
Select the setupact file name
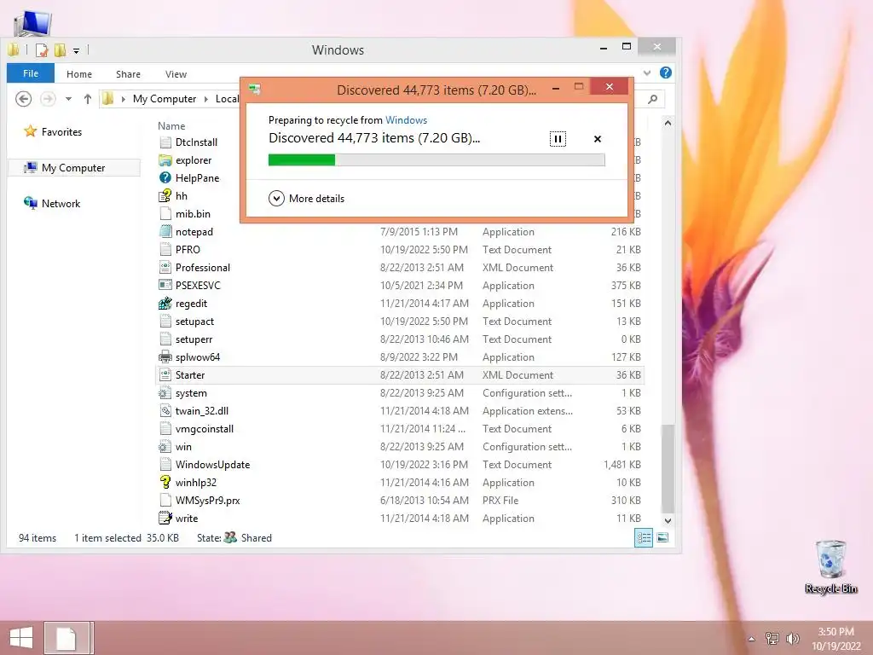coord(194,322)
